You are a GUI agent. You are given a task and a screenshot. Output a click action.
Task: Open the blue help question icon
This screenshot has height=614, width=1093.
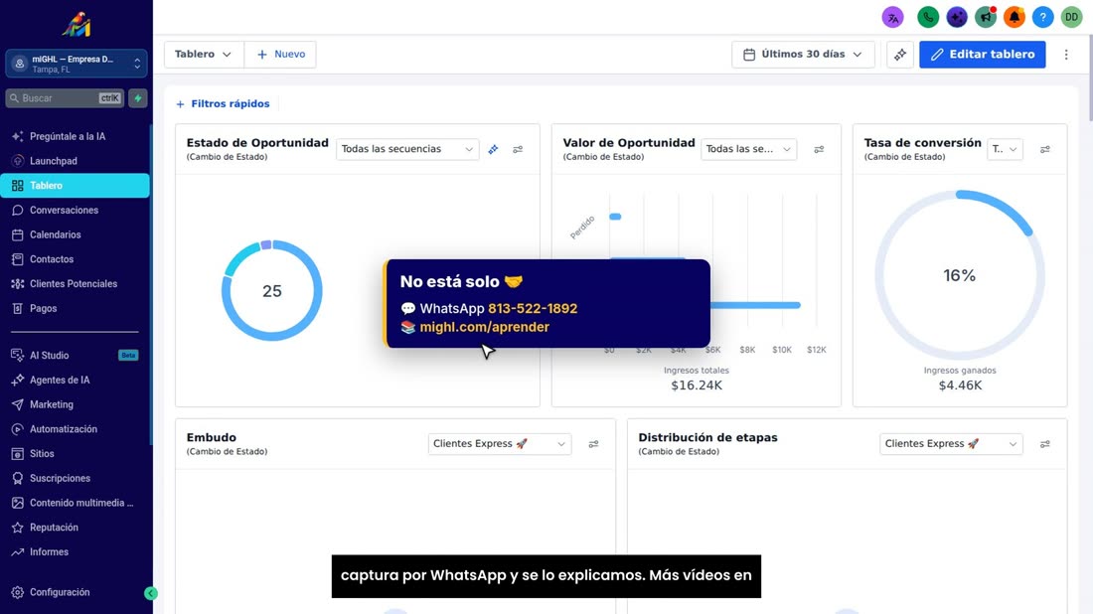click(1042, 17)
